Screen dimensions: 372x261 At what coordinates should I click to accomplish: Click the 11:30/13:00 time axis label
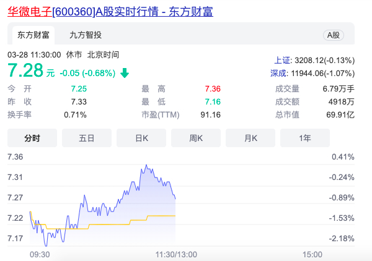[x=176, y=255]
